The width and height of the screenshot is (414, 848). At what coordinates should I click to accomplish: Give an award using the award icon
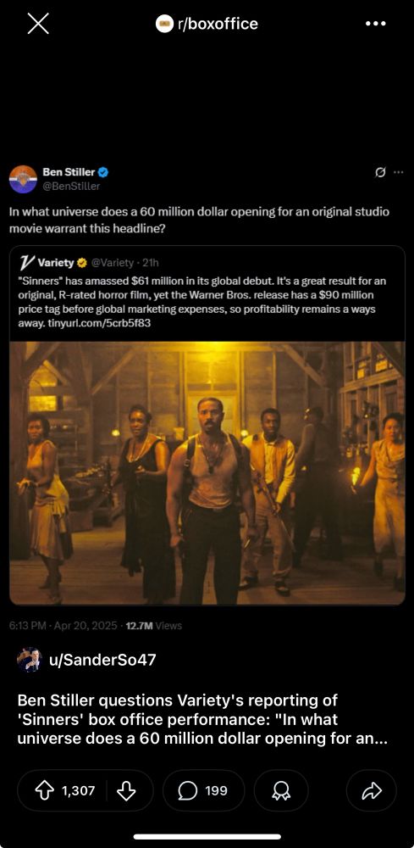pyautogui.click(x=281, y=790)
